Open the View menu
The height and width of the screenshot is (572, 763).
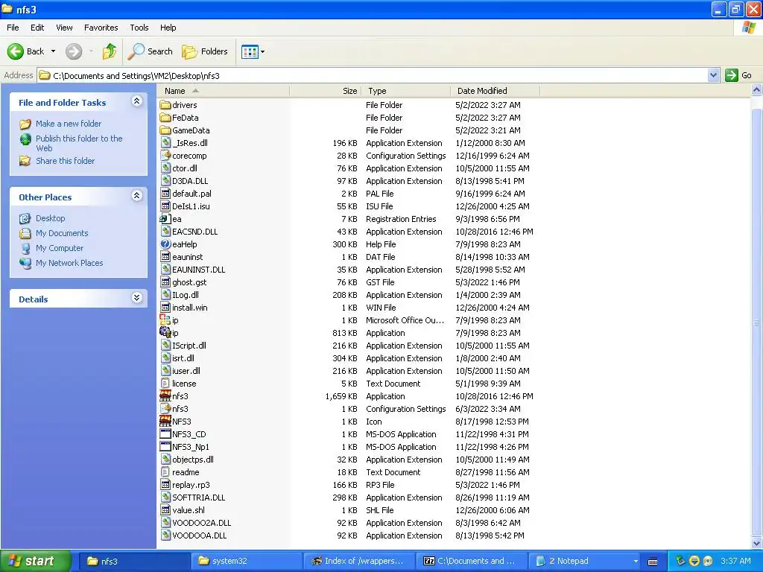[x=64, y=28]
